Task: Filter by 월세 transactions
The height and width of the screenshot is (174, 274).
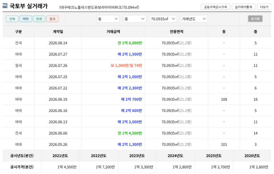Action: point(52,19)
